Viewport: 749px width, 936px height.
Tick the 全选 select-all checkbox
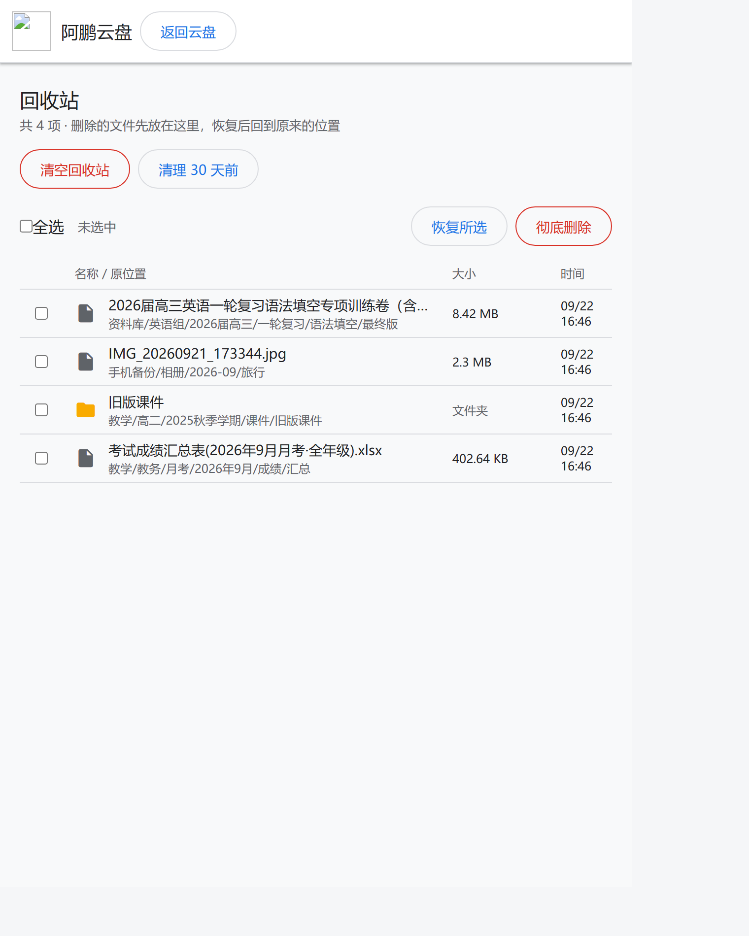point(26,226)
